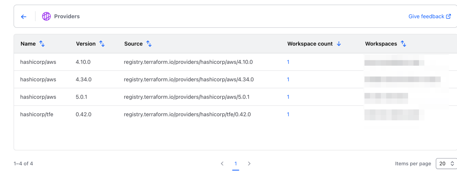Adjust items per page stepper to change value
This screenshot has height=175, width=457.
click(452, 163)
